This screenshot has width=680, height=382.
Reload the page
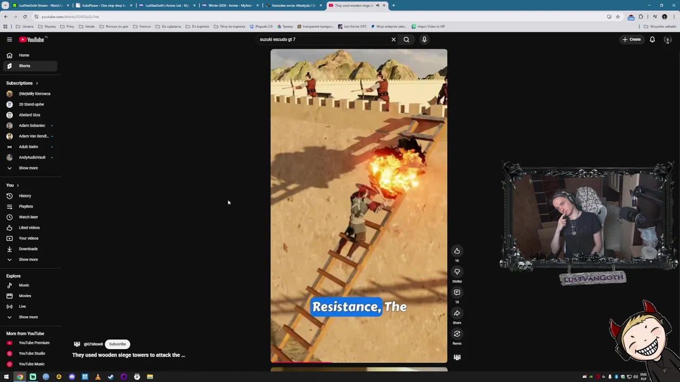click(x=24, y=16)
